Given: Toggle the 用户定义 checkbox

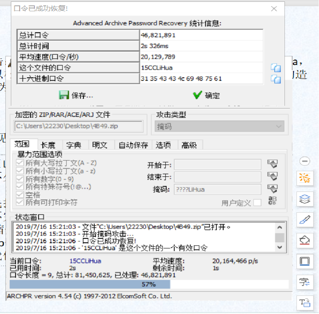Looking at the screenshot, I should tap(257, 203).
